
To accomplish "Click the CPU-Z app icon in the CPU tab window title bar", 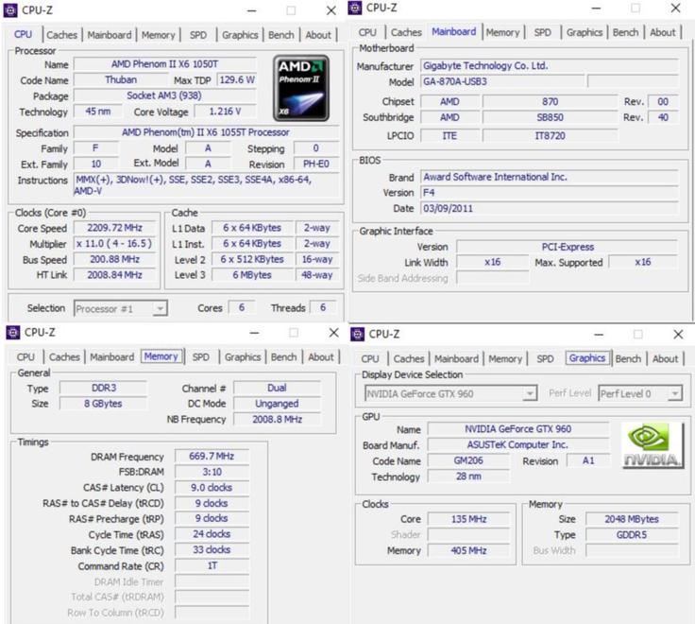I will pyautogui.click(x=10, y=9).
